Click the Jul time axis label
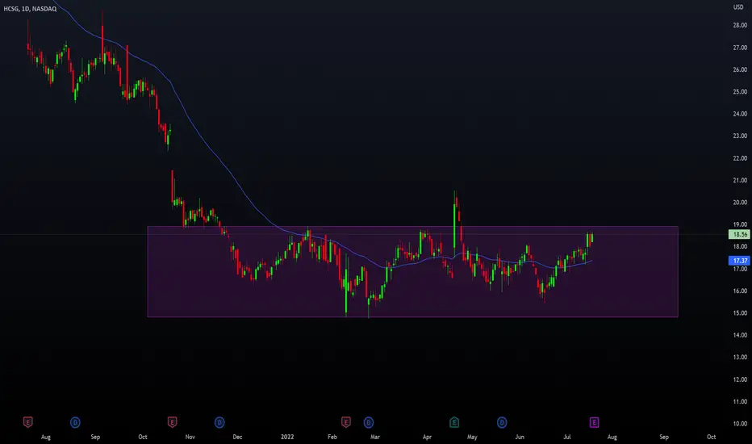The height and width of the screenshot is (444, 752). 567,437
